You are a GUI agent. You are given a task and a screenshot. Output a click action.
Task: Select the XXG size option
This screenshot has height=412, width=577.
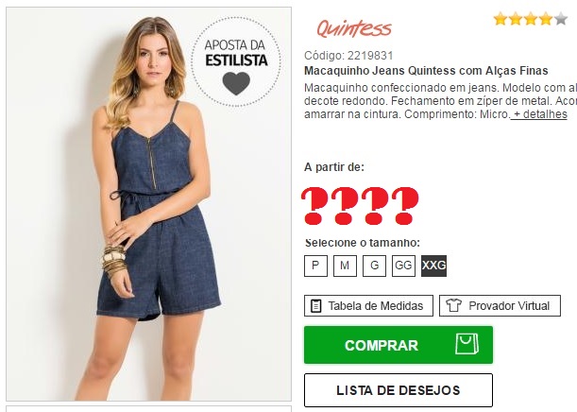point(433,266)
